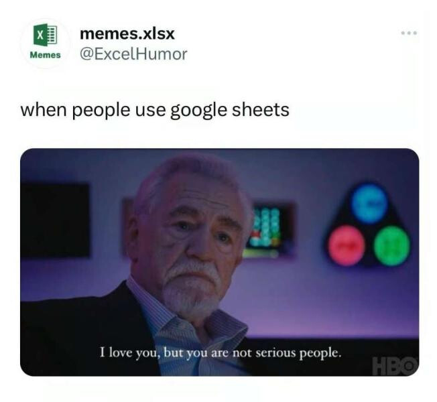The width and height of the screenshot is (437, 402).
Task: Select the blue circle light on wall
Action: (369, 203)
